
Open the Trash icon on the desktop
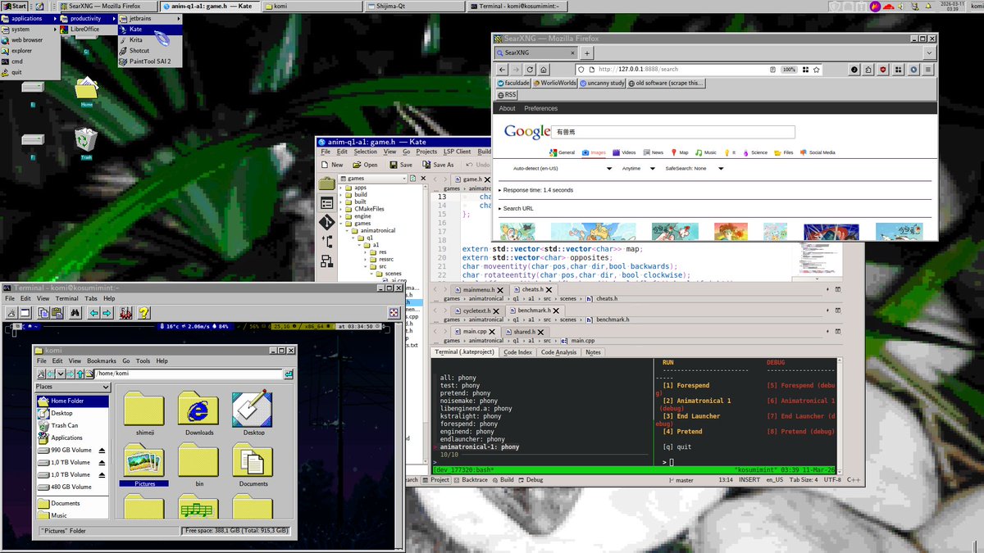85,143
